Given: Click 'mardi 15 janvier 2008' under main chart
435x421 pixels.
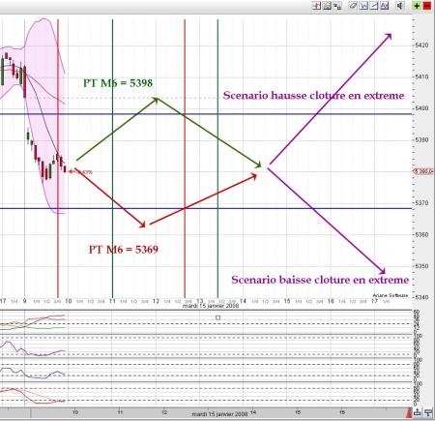Looking at the screenshot, I should coord(211,306).
